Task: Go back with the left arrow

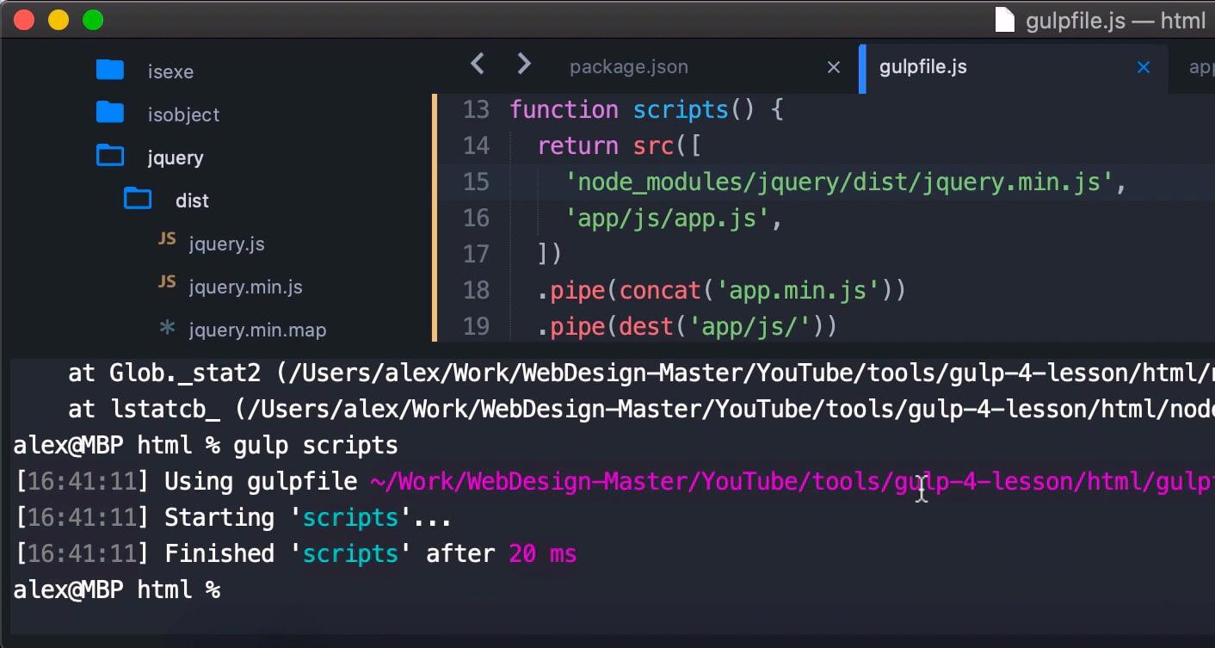Action: [478, 64]
